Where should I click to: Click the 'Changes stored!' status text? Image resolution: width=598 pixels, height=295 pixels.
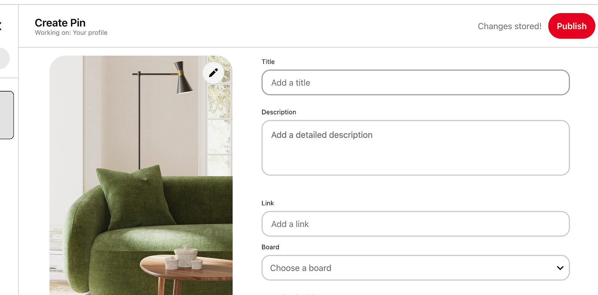pyautogui.click(x=509, y=26)
